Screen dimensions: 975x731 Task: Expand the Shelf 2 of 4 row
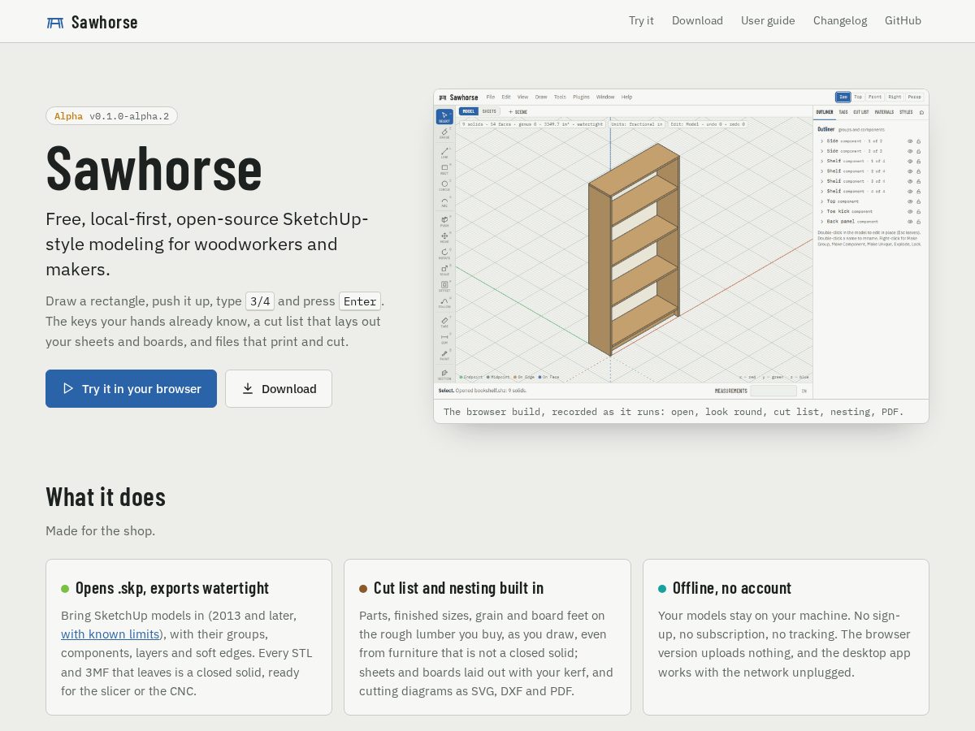coord(822,171)
